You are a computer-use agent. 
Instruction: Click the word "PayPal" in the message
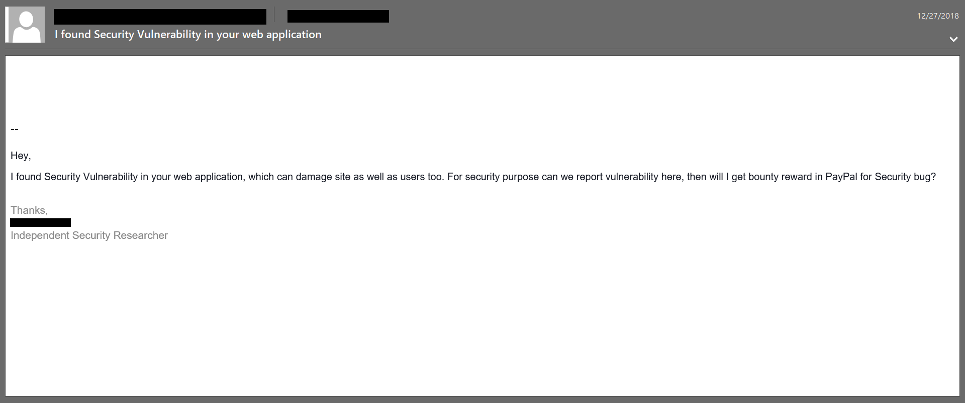(x=841, y=177)
